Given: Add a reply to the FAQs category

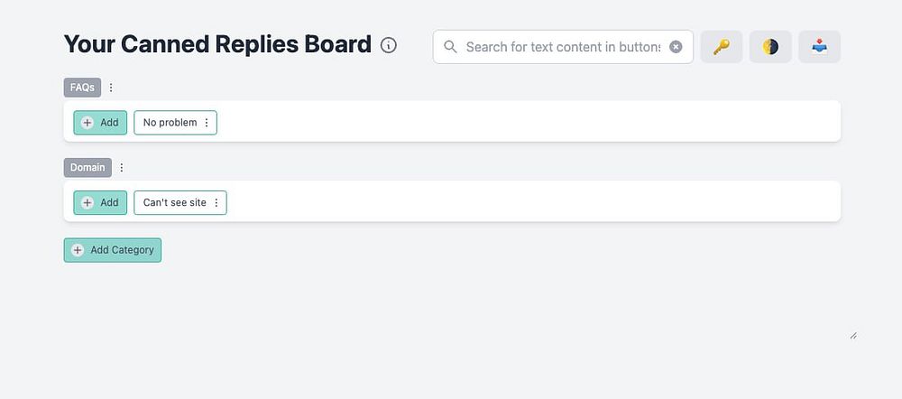Looking at the screenshot, I should coord(100,123).
